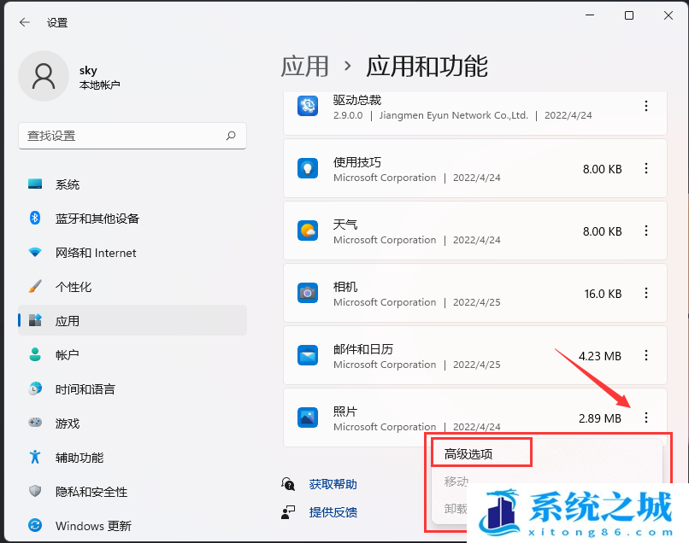
Task: Click the 照片 photos app icon
Action: [308, 417]
